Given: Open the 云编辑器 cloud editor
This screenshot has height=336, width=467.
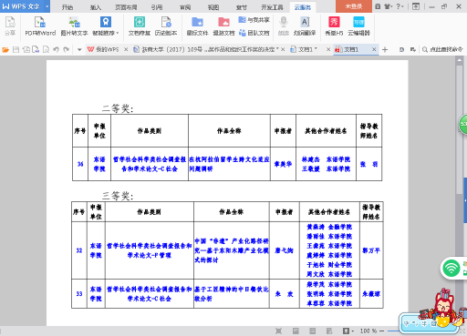Looking at the screenshot, I should (x=358, y=26).
